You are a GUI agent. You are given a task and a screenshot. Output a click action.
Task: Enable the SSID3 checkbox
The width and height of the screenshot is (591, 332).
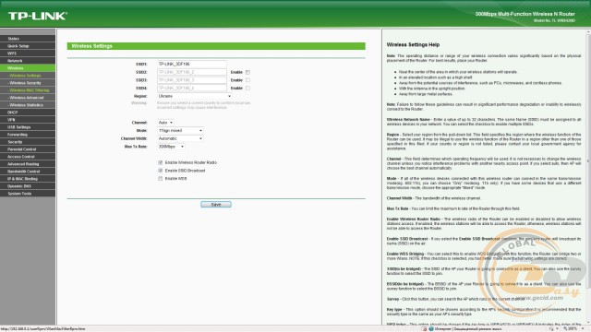click(x=248, y=80)
